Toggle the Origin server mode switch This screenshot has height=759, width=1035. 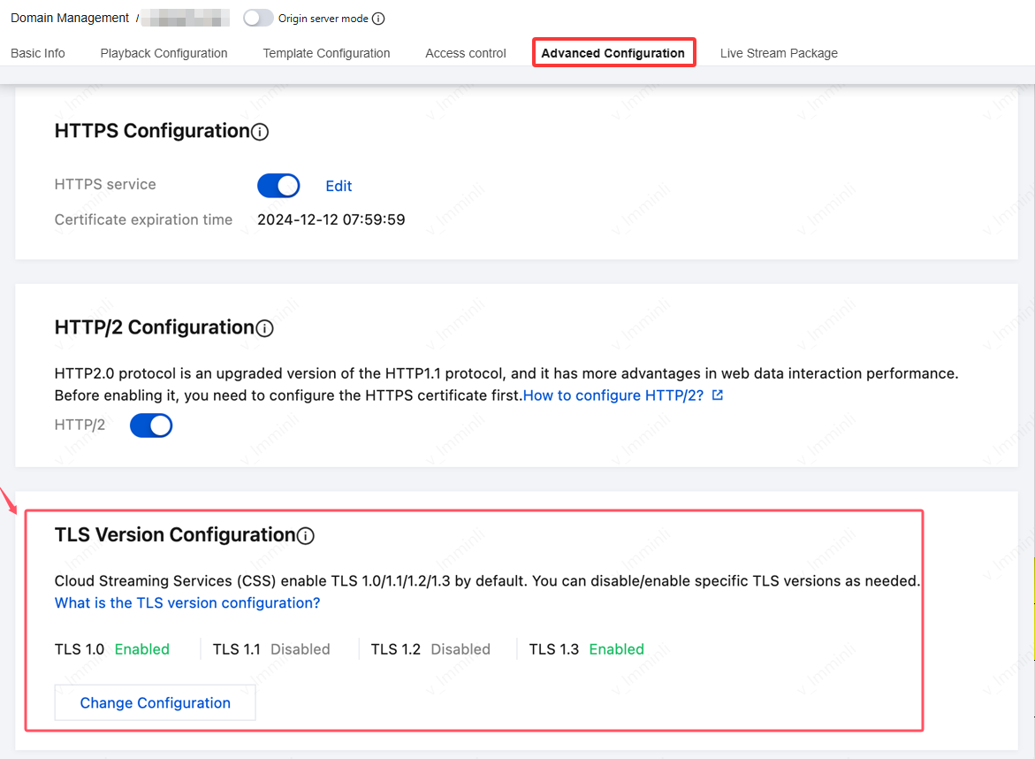(258, 19)
